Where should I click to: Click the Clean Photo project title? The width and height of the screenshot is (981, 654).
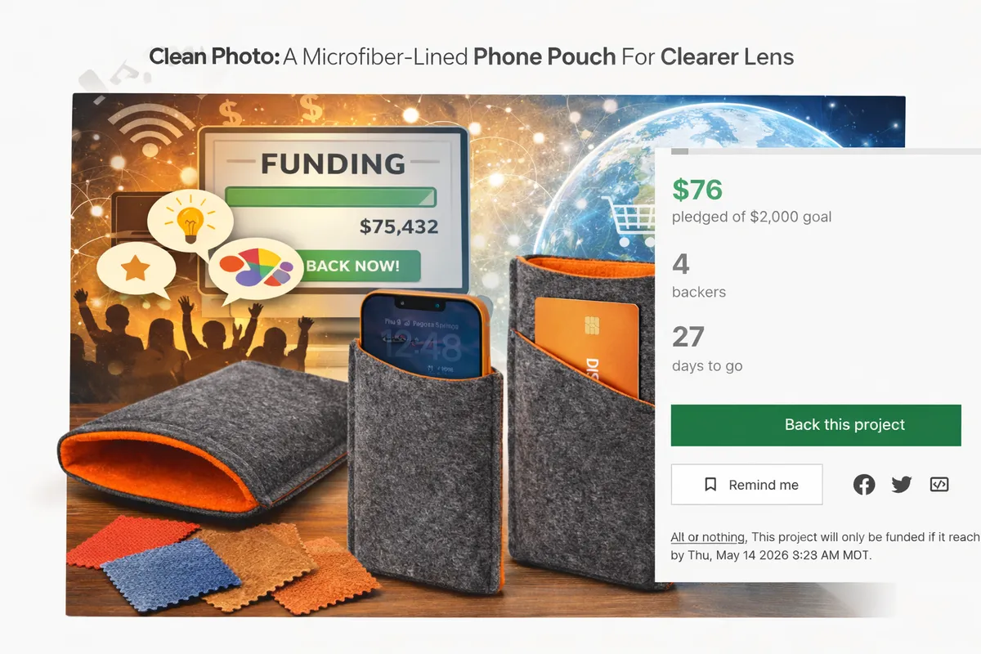click(x=471, y=57)
